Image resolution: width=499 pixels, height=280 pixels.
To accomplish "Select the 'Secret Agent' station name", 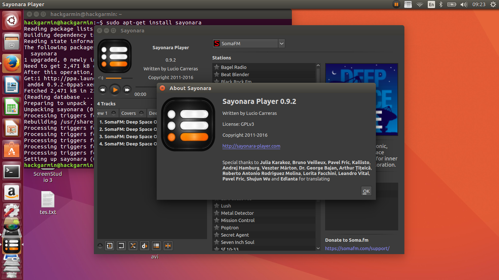I will click(235, 235).
